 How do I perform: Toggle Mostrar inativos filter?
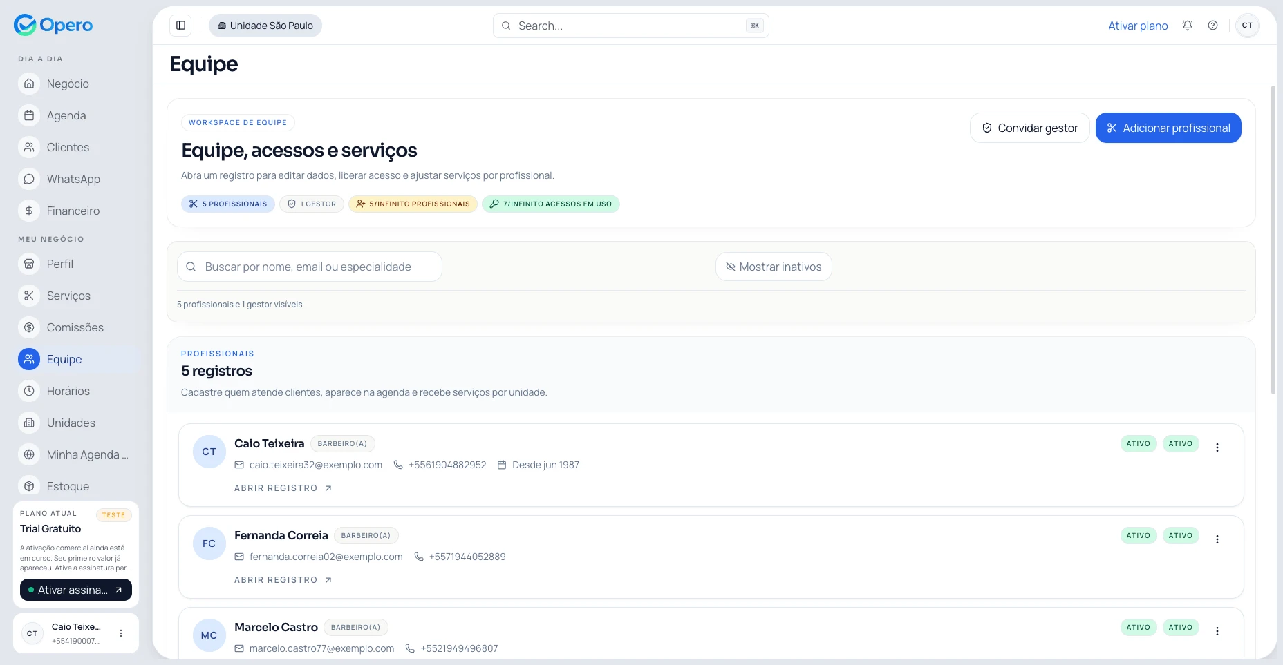click(x=774, y=267)
